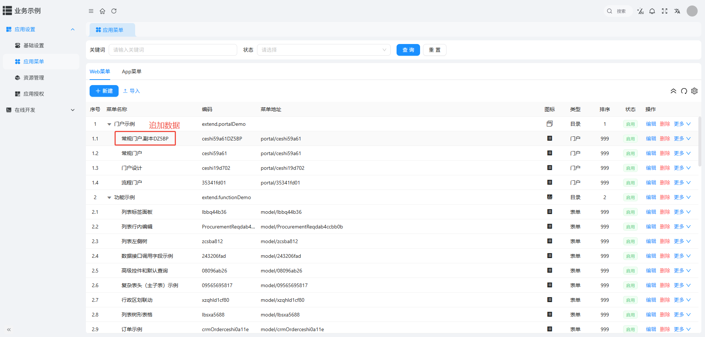Click the home icon in top bar
The width and height of the screenshot is (705, 337).
click(102, 11)
